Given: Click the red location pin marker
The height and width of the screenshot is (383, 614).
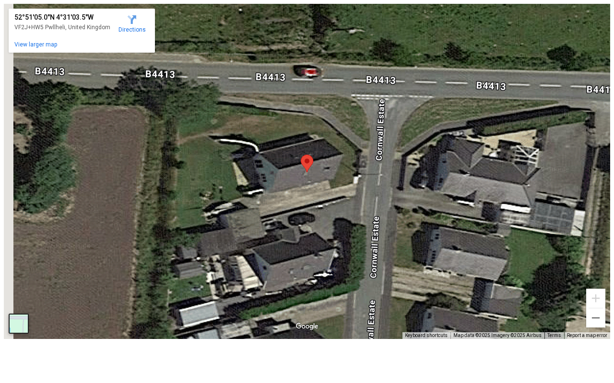Looking at the screenshot, I should [x=307, y=163].
